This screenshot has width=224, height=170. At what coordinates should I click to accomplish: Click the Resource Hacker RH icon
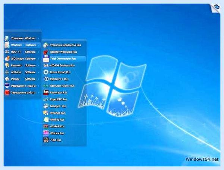click(x=46, y=86)
